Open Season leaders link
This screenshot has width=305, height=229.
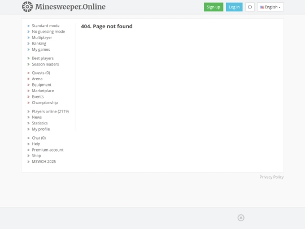[45, 64]
